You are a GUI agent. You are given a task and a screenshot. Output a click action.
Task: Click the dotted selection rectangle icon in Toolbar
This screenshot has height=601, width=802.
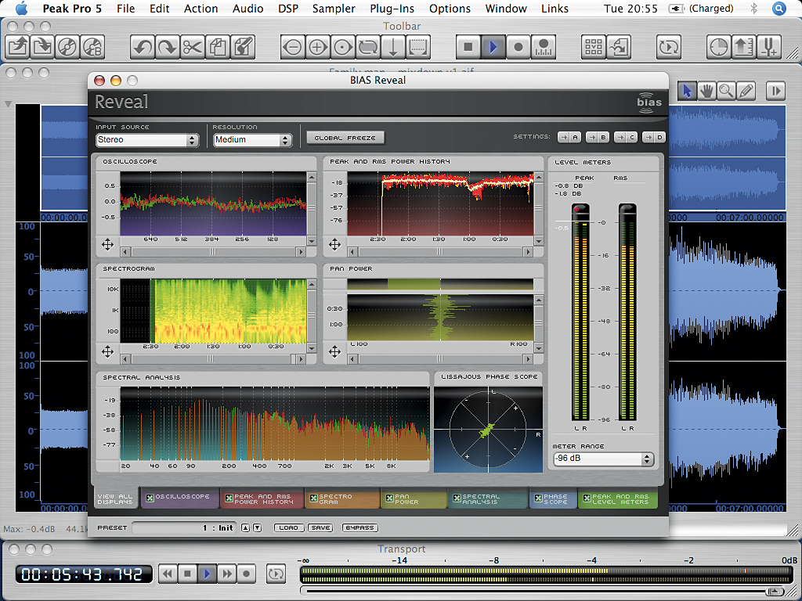point(418,48)
